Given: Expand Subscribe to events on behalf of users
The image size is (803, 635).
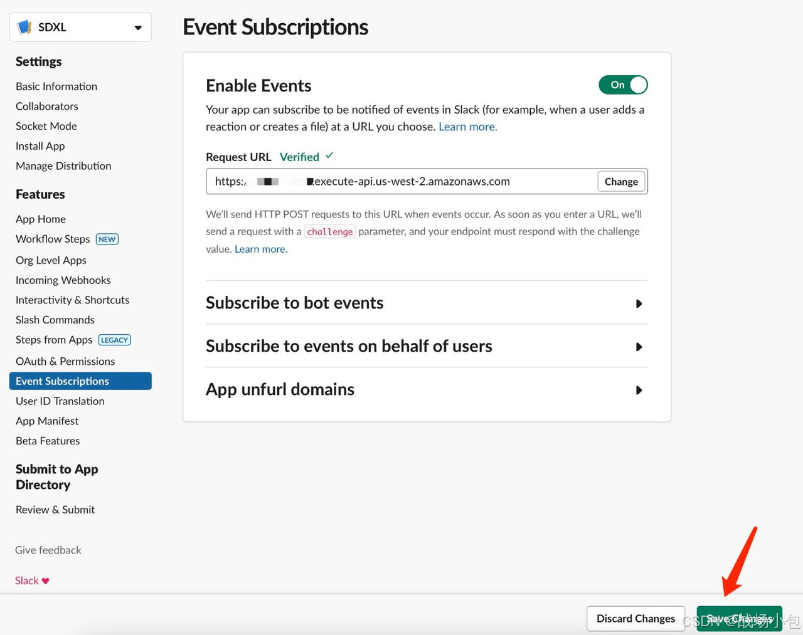Looking at the screenshot, I should click(x=427, y=346).
